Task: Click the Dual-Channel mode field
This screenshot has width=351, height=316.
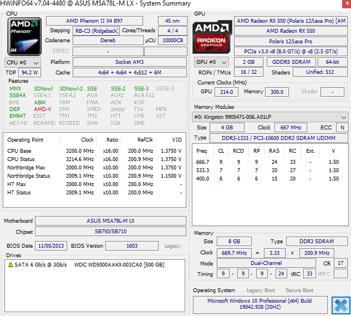Action: (266, 263)
